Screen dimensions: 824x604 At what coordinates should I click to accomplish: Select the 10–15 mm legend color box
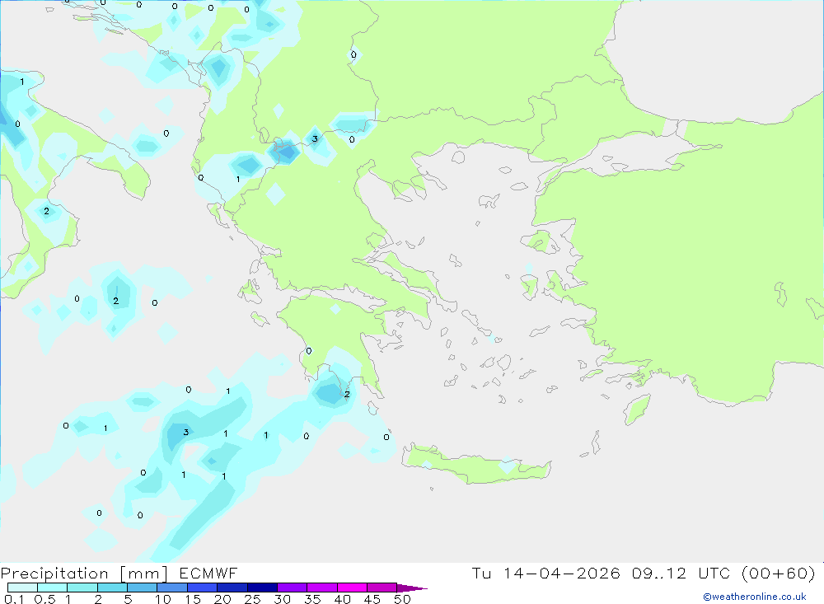(172, 588)
